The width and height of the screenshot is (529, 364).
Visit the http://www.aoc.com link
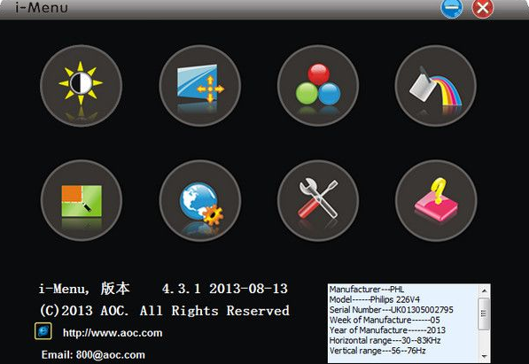[113, 333]
